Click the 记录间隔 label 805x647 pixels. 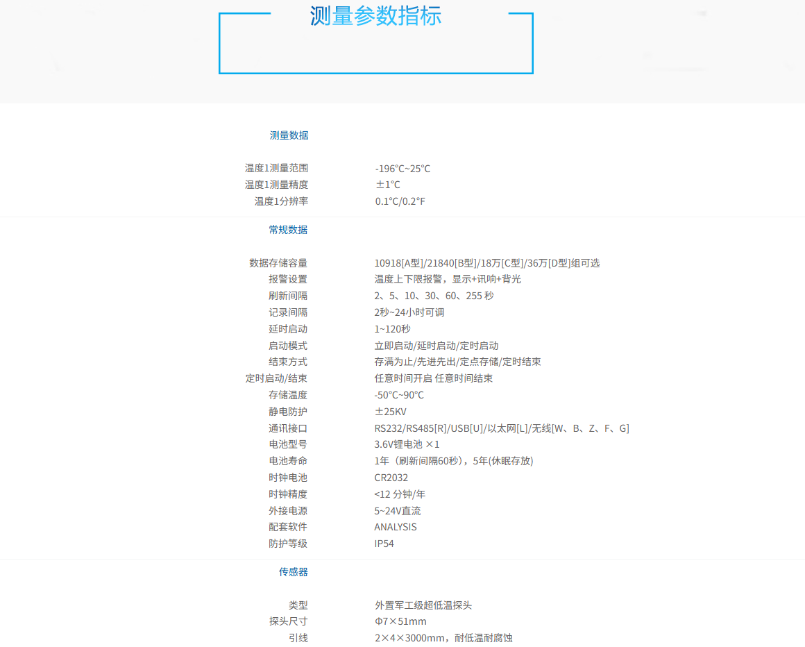[287, 312]
